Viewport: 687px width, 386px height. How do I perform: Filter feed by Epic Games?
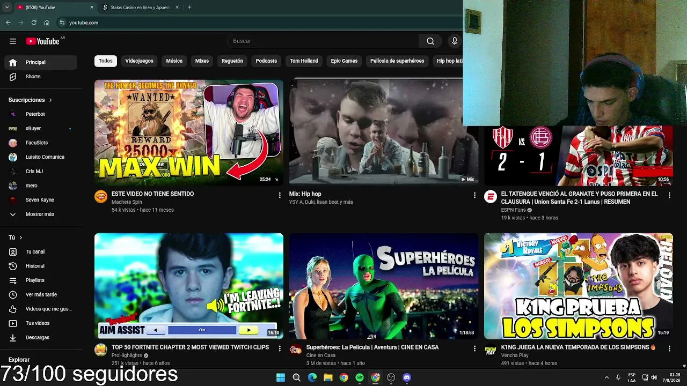(344, 61)
